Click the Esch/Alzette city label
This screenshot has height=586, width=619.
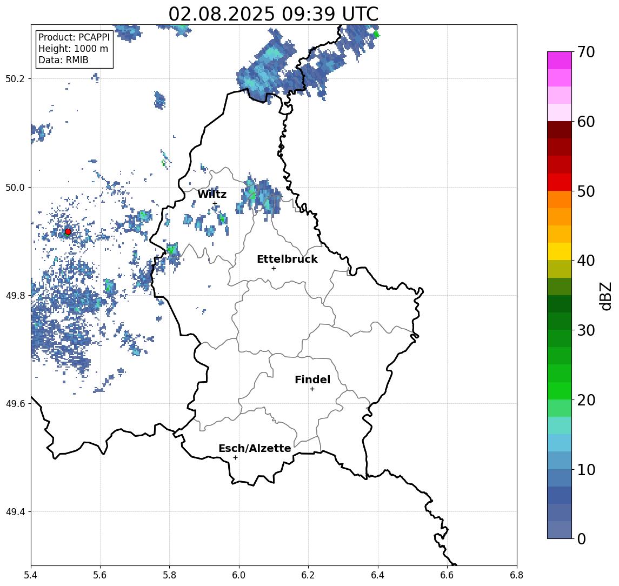coord(255,449)
